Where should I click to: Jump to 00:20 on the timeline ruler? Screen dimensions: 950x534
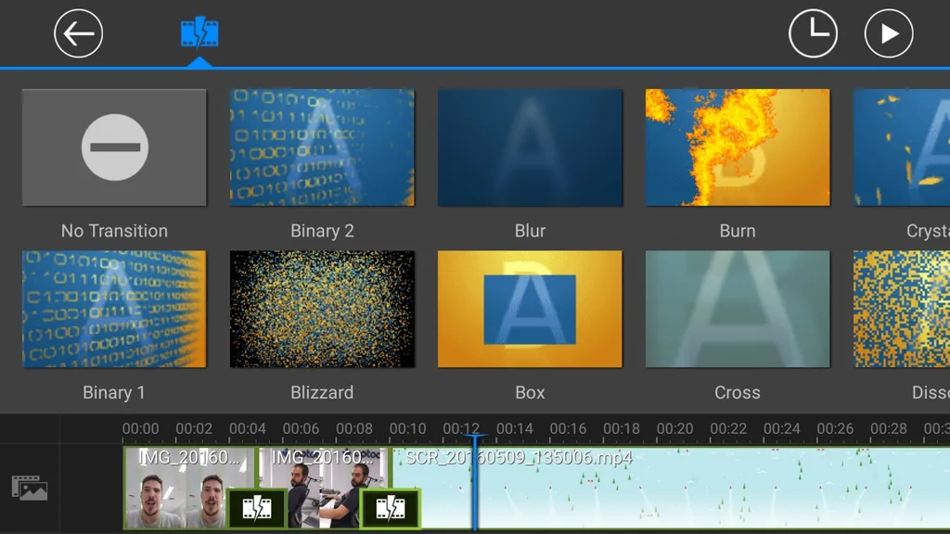[675, 428]
